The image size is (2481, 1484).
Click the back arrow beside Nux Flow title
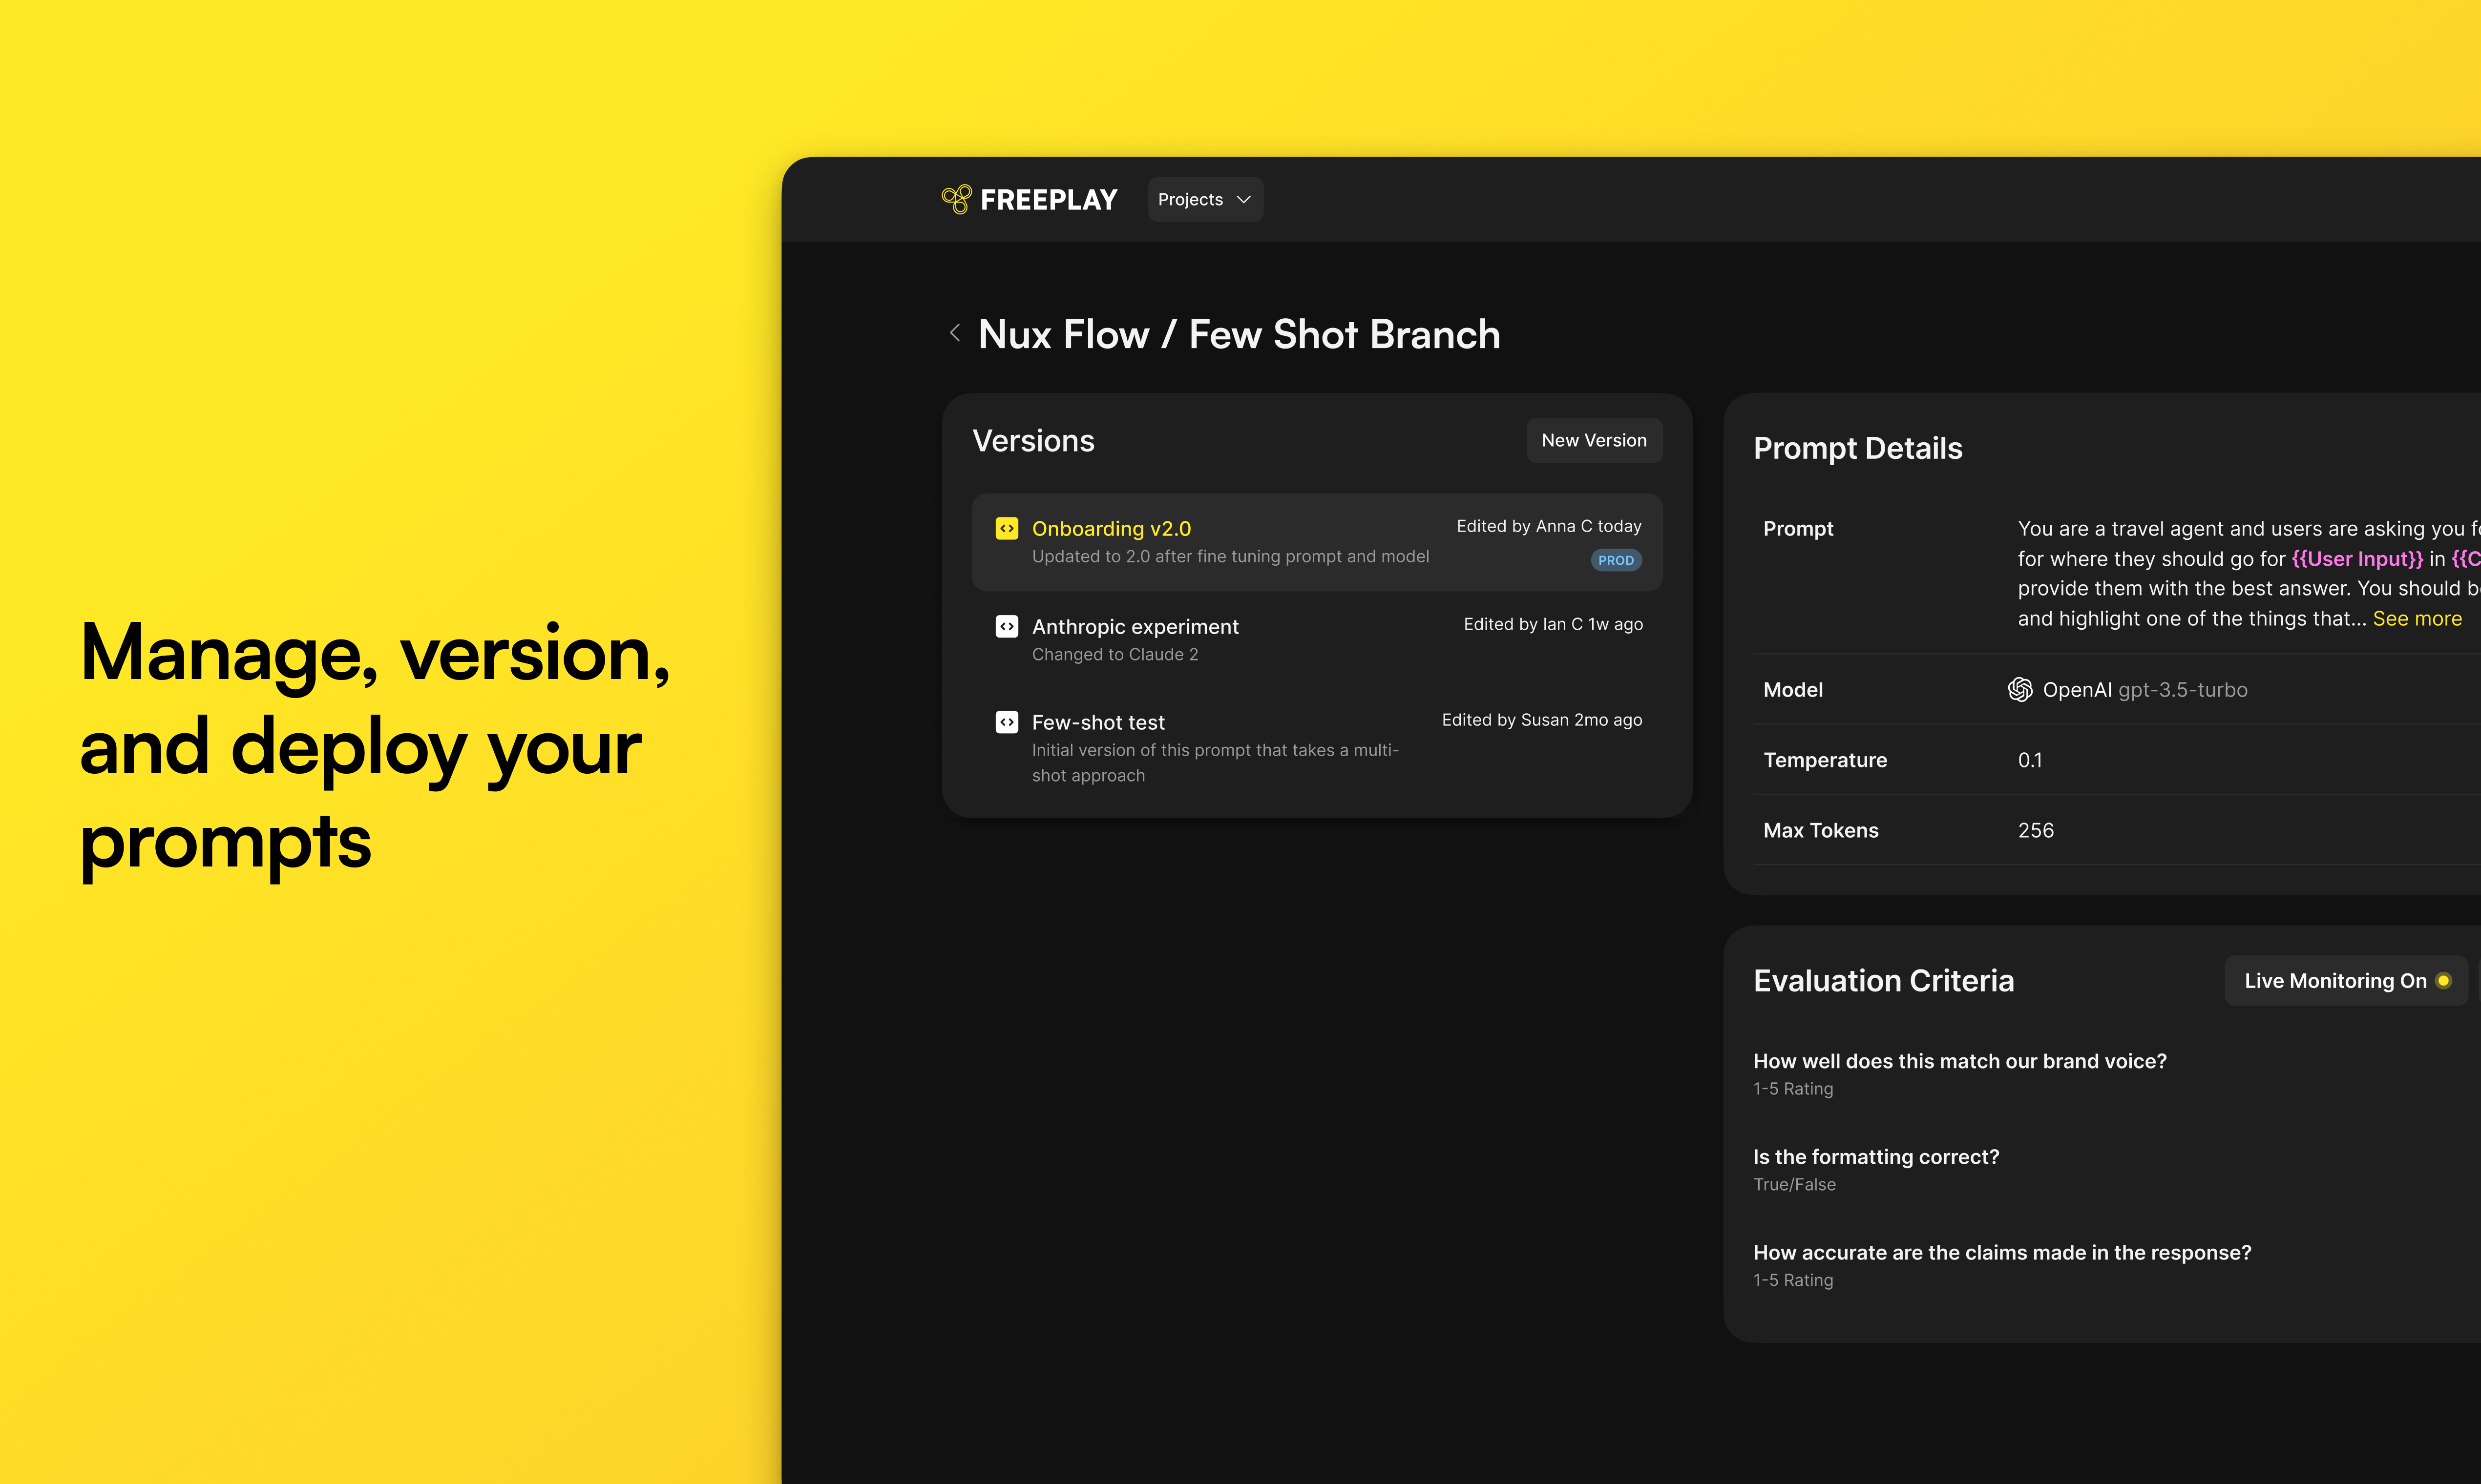click(954, 333)
